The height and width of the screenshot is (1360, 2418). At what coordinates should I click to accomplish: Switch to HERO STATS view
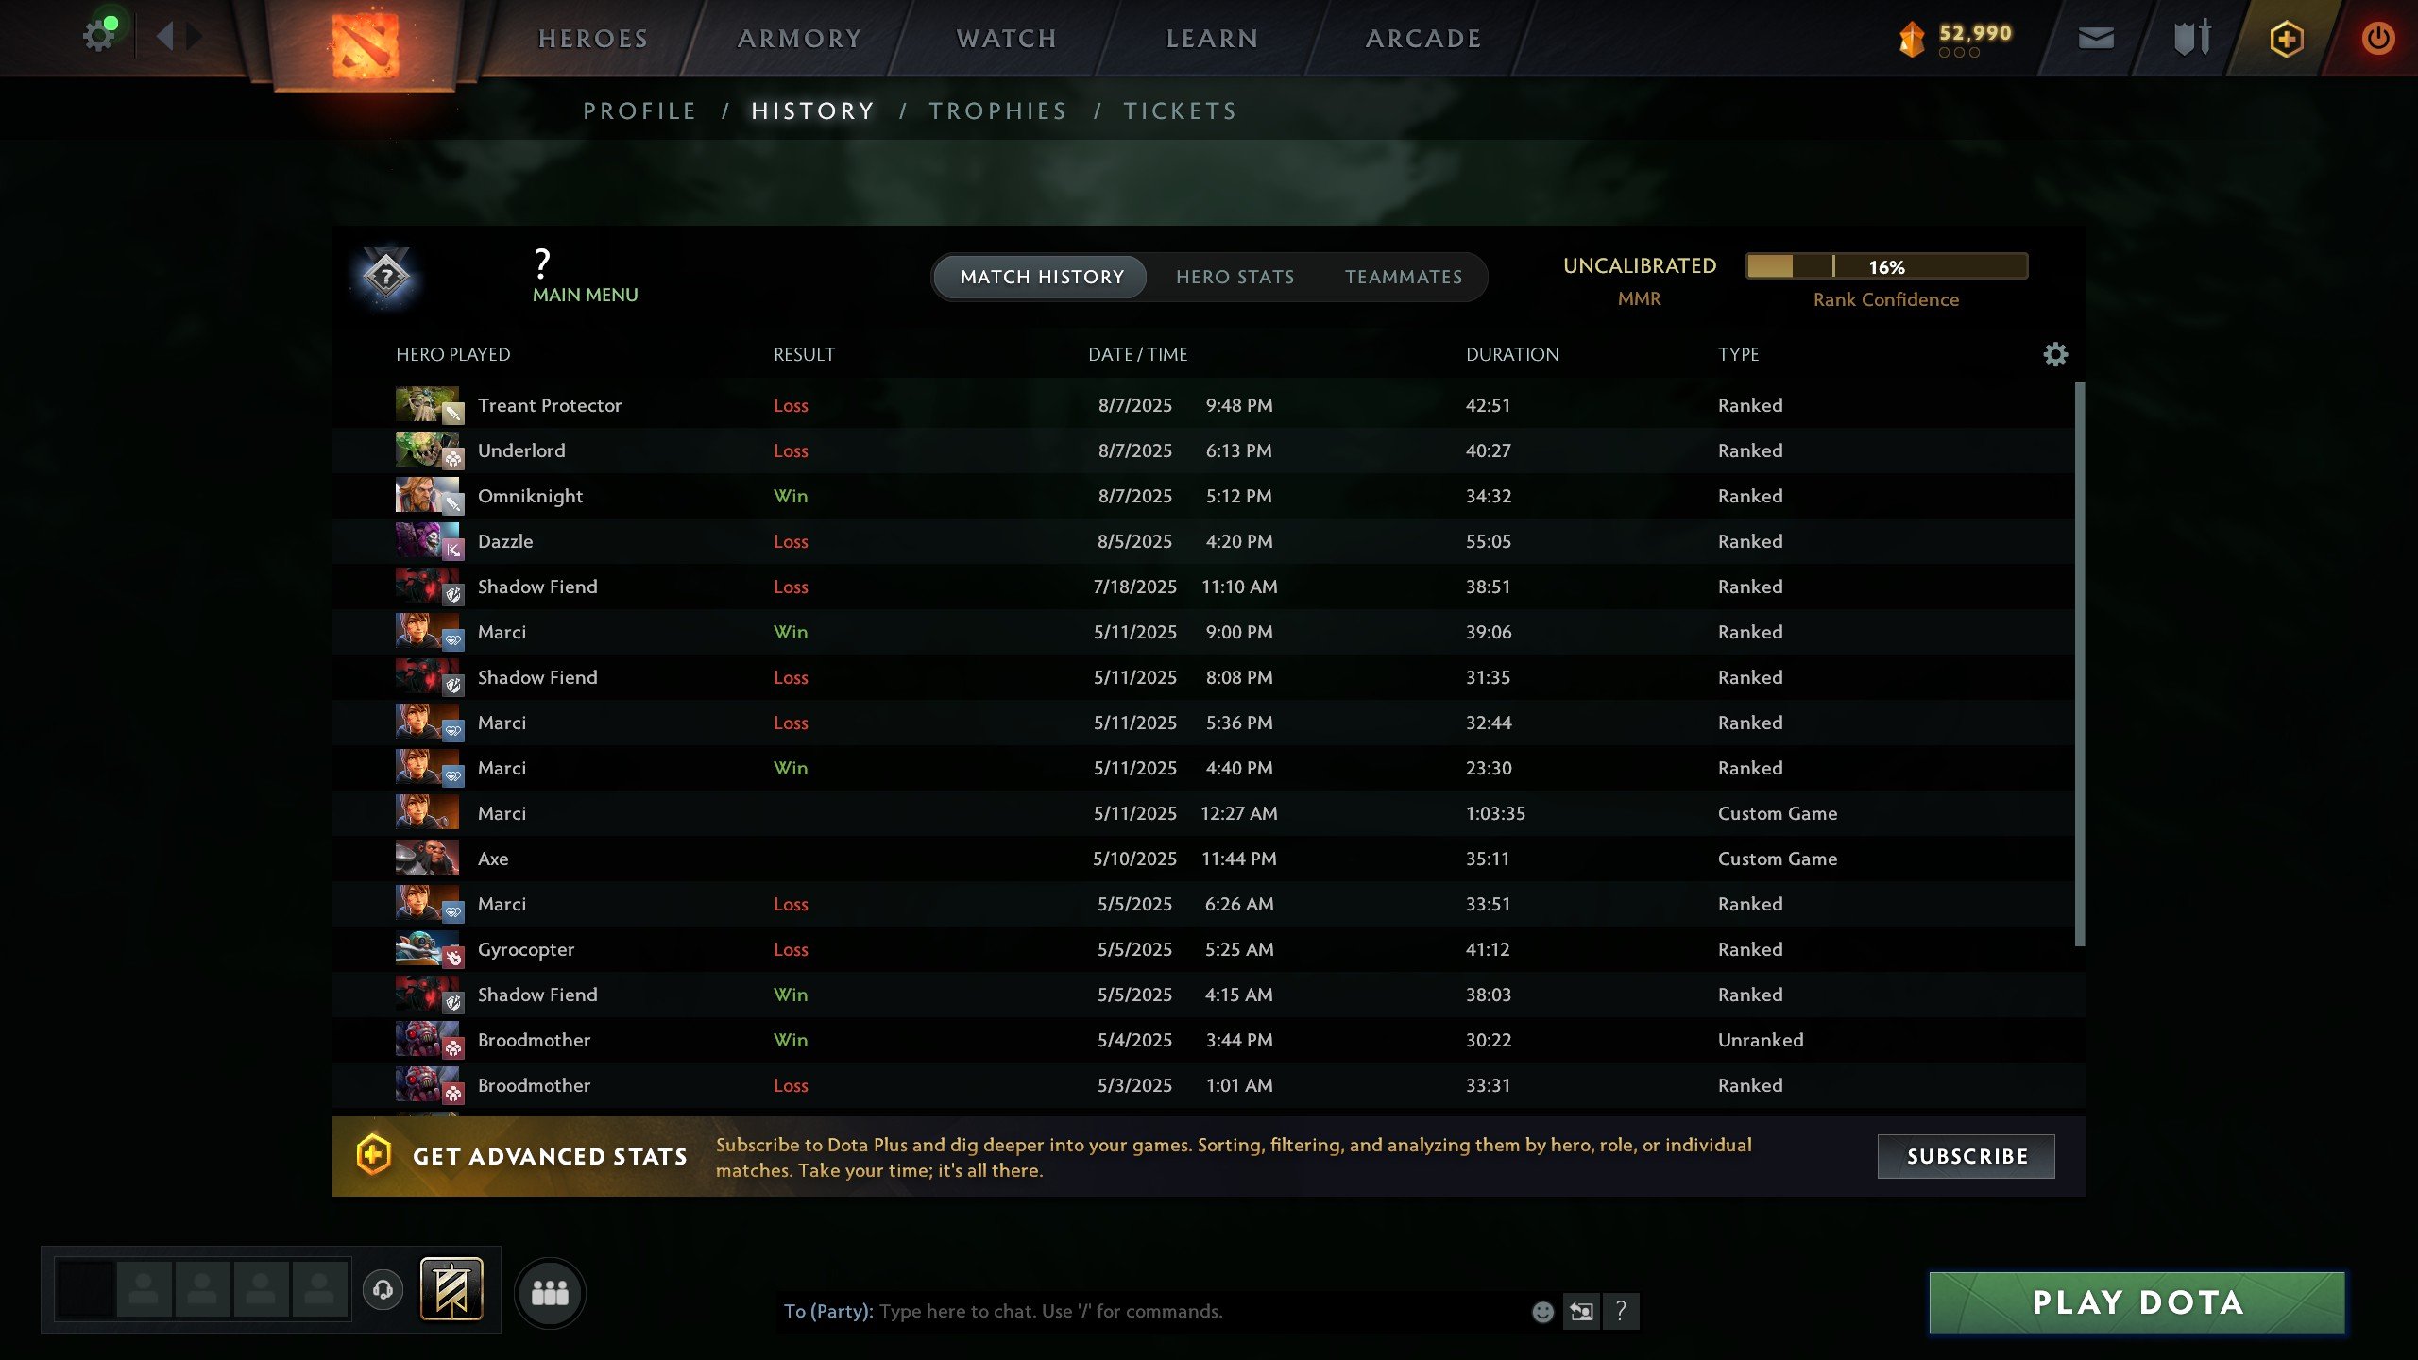point(1235,277)
